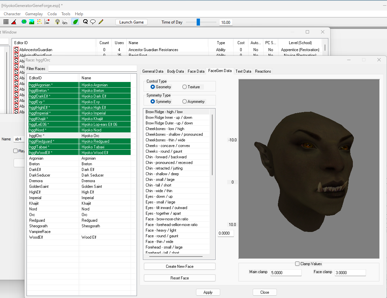Switch to the FaceGen Data tab
Screen dimensions: 387x298
[220, 71]
